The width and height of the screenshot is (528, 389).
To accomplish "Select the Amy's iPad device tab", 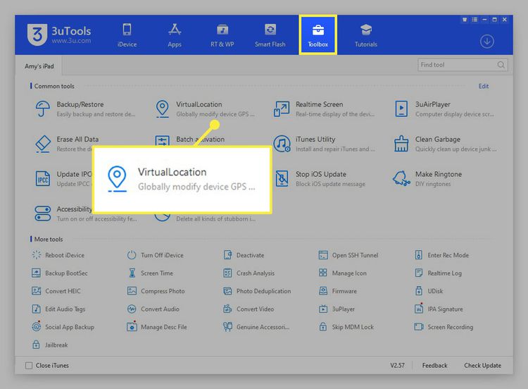I will click(39, 66).
